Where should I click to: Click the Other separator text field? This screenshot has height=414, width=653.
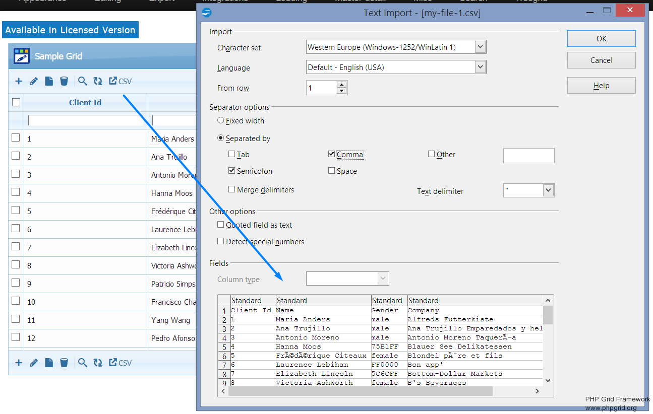[x=528, y=156]
